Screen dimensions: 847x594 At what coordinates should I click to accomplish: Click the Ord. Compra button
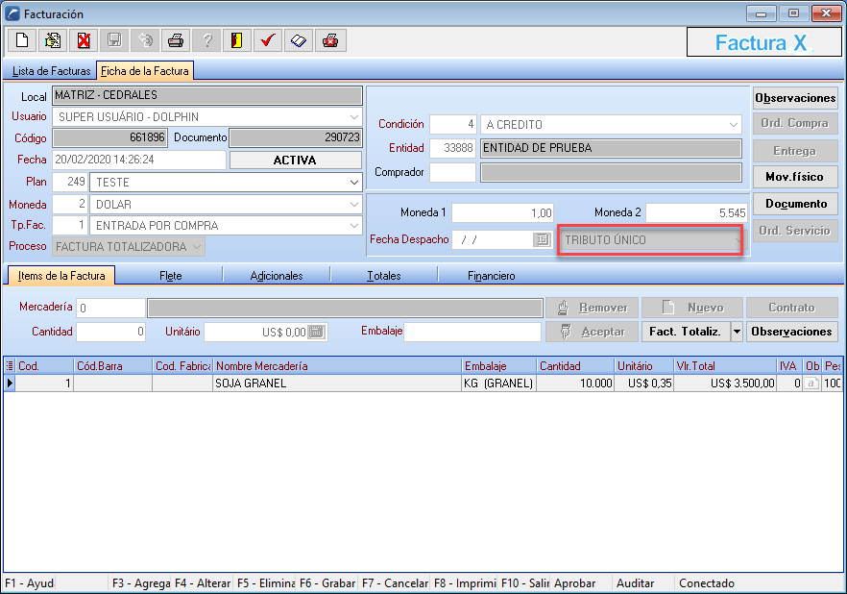[795, 123]
